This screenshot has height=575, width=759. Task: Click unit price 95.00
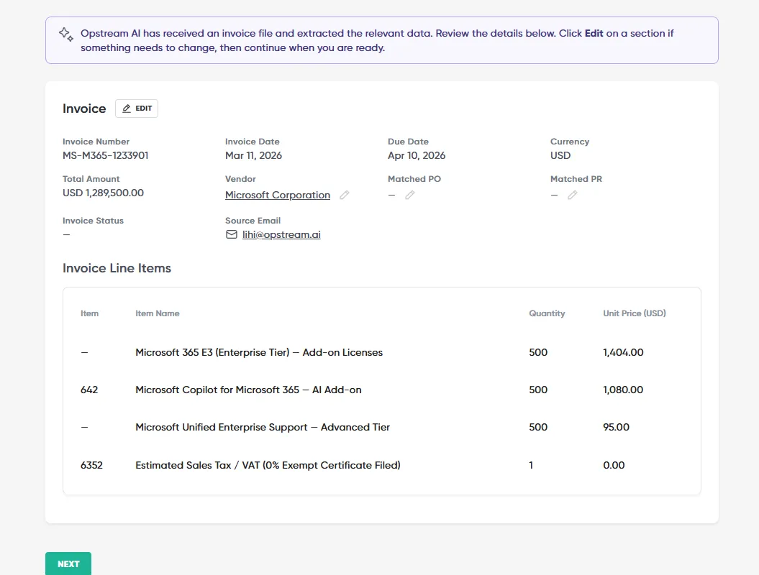pos(617,427)
